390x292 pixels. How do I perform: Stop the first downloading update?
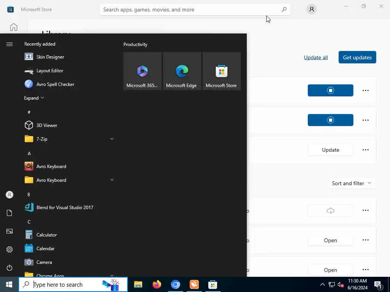coord(330,90)
